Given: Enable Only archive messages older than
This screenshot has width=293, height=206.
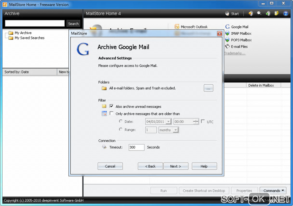Looking at the screenshot, I should pos(111,113).
